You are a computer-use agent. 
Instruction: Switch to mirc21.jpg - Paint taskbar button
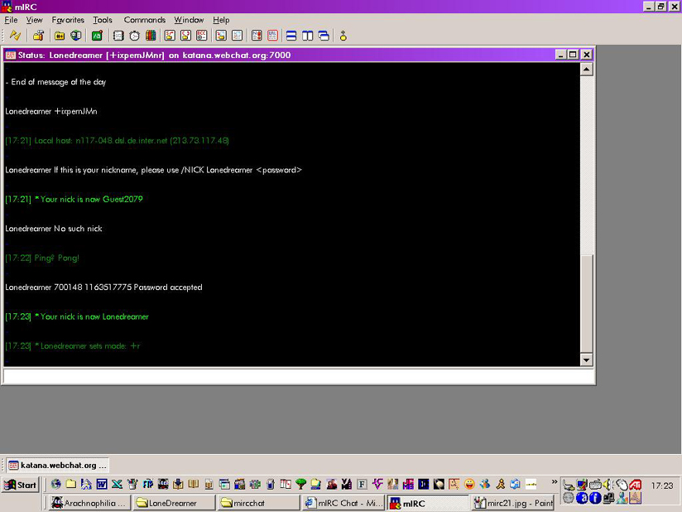coord(513,503)
